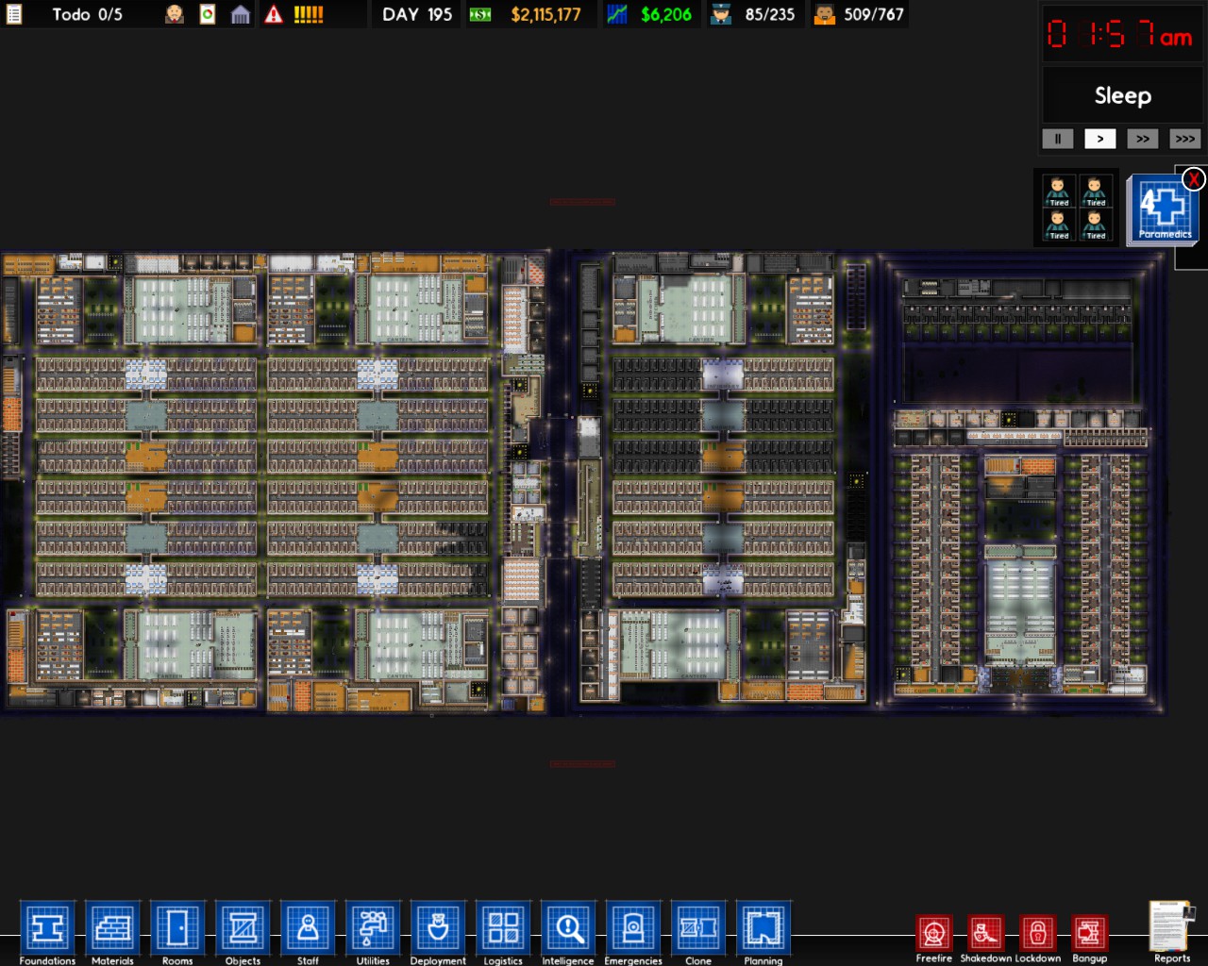Image resolution: width=1208 pixels, height=966 pixels.
Task: Click the Paramedics callout button
Action: pyautogui.click(x=1164, y=209)
